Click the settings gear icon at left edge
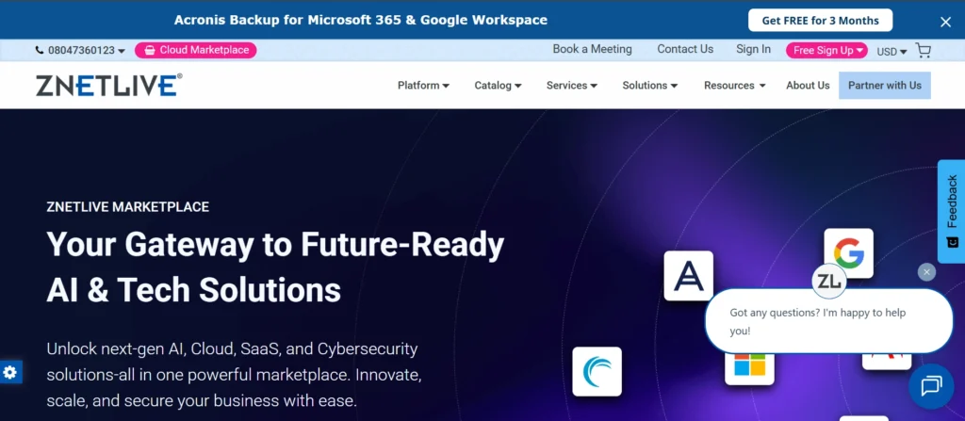Screen dimensions: 965x421 click(x=8, y=372)
